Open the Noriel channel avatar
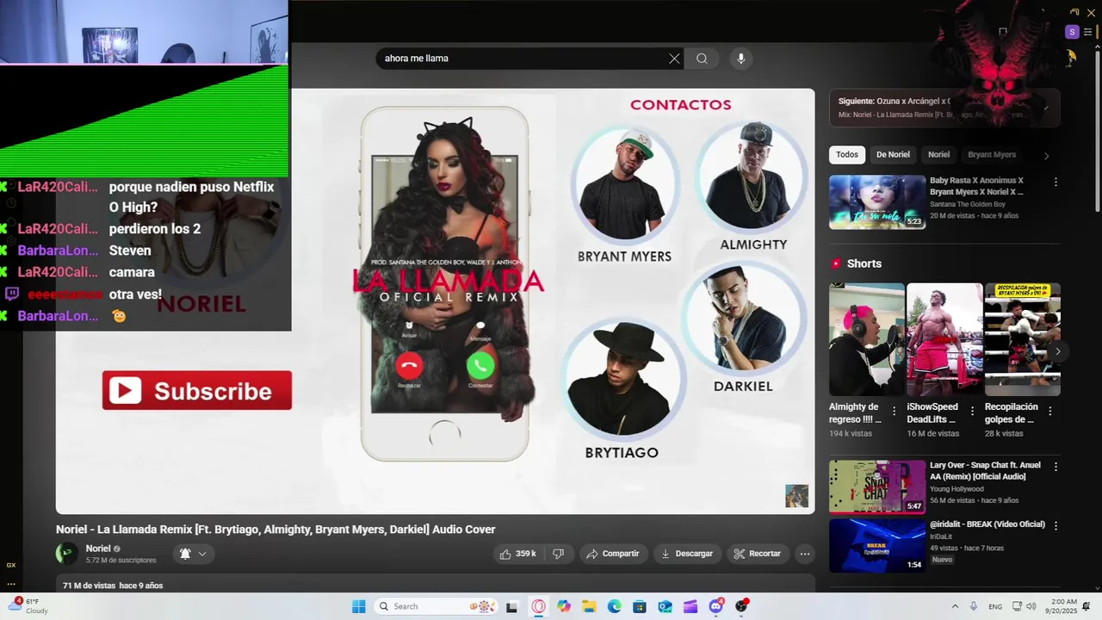Viewport: 1102px width, 620px height. pos(67,554)
